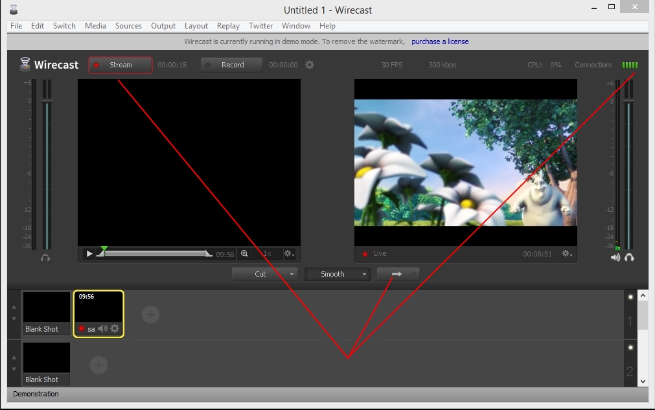Click the Live preview video display
Screen dimensions: 655x410
click(466, 163)
